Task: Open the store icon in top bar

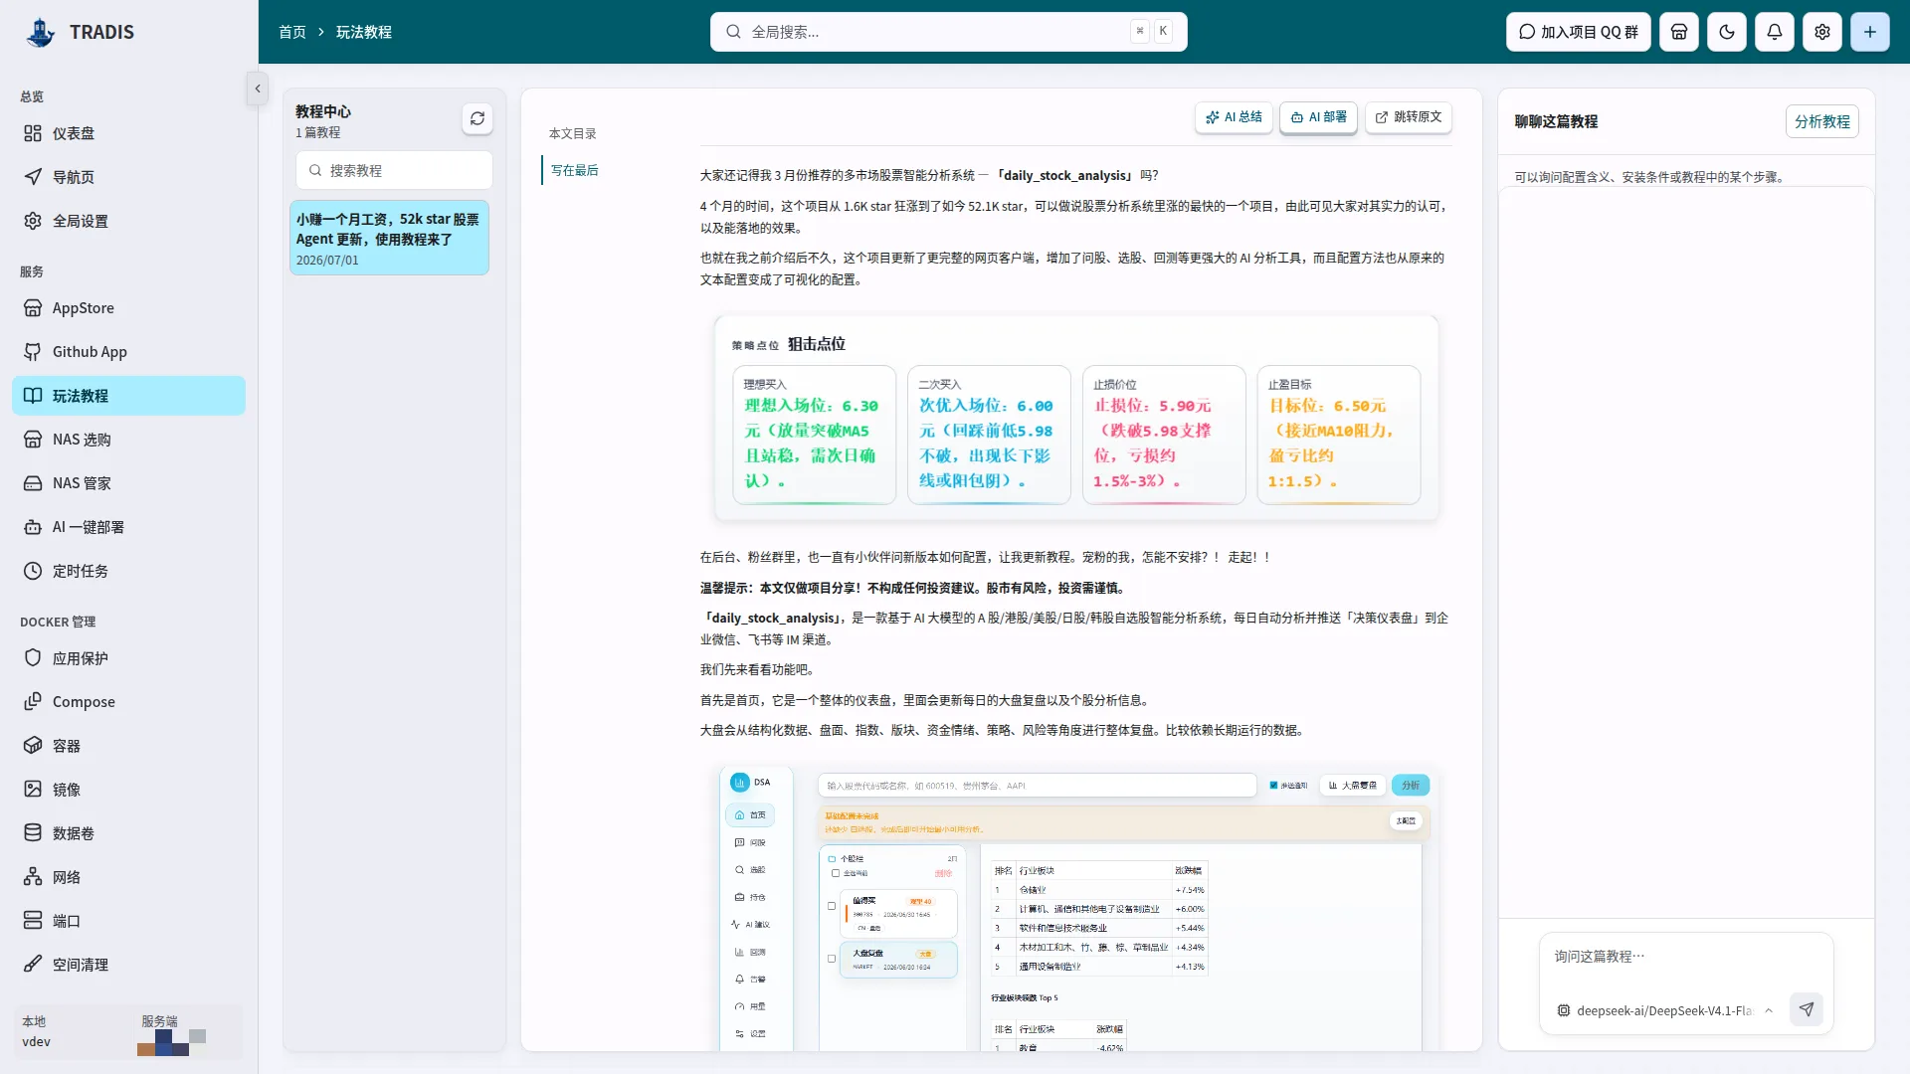Action: [1679, 32]
